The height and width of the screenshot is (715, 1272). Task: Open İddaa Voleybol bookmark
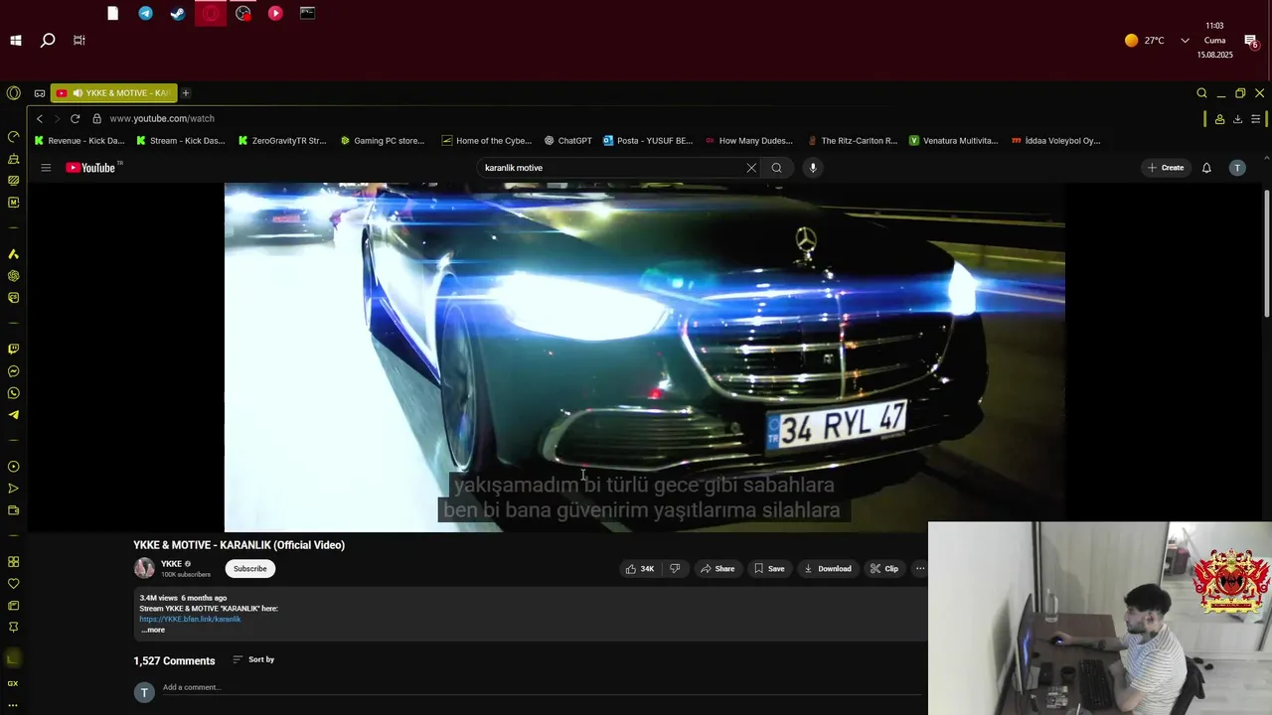pos(1055,141)
